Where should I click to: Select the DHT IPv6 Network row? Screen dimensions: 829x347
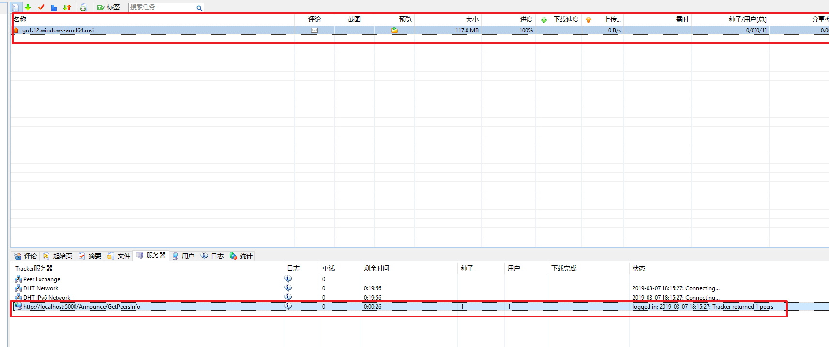coord(46,298)
